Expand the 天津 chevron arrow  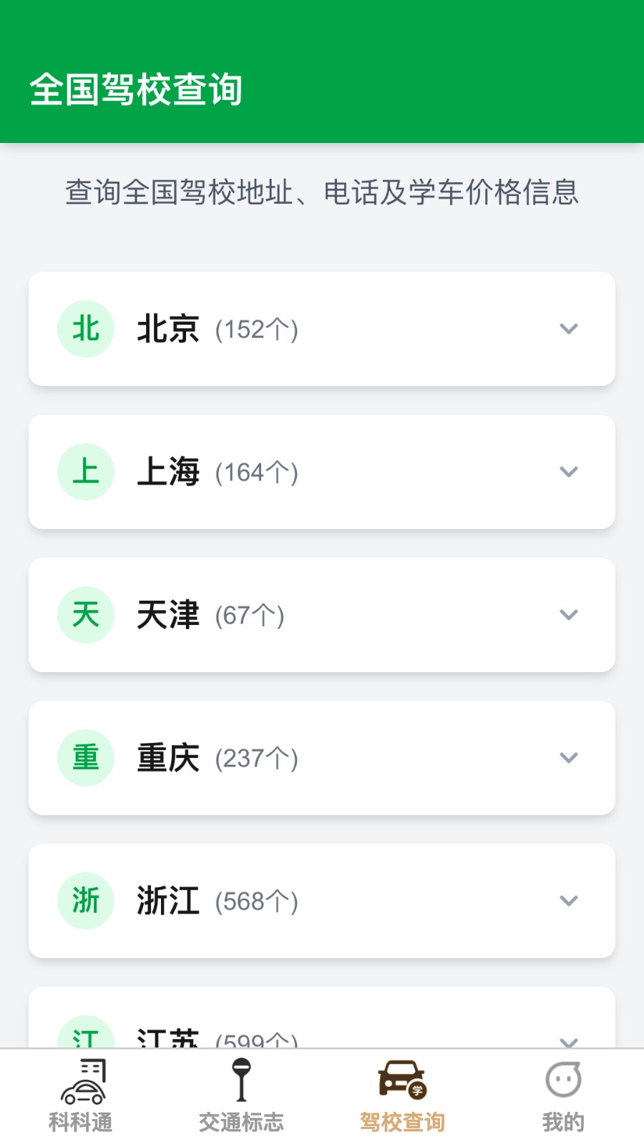pos(569,615)
